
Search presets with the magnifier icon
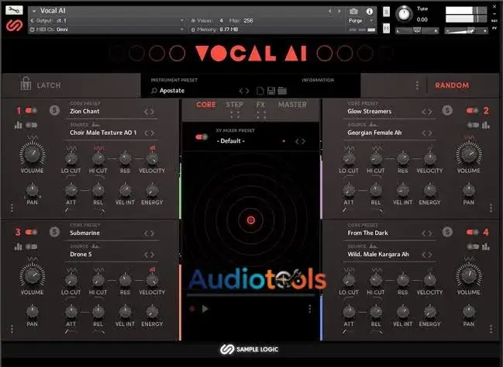tap(154, 91)
